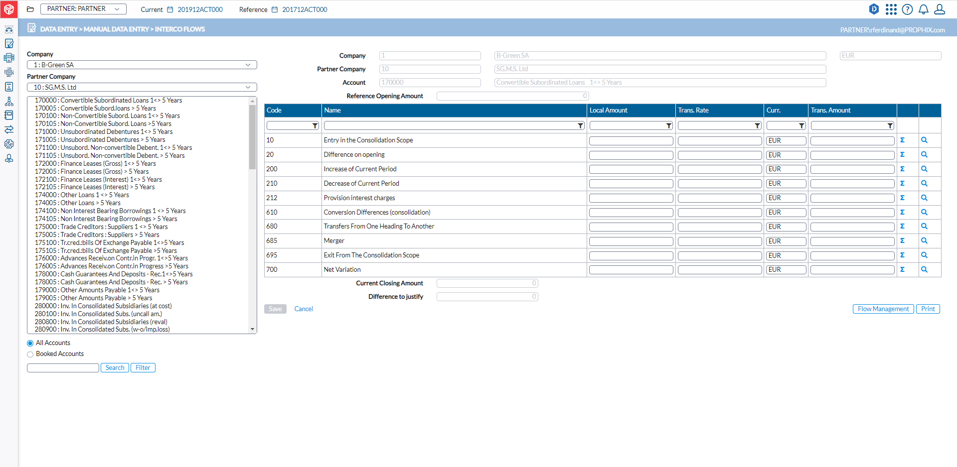This screenshot has height=467, width=957.
Task: Click sigma icon on Merger row
Action: 902,240
